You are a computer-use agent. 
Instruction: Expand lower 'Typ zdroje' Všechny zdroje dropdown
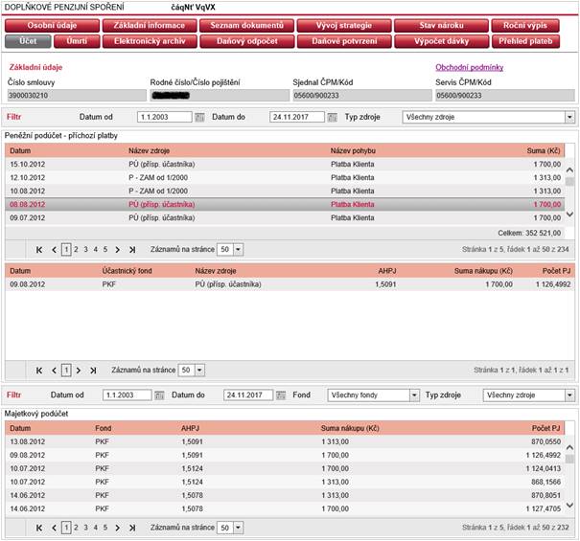[x=569, y=394]
